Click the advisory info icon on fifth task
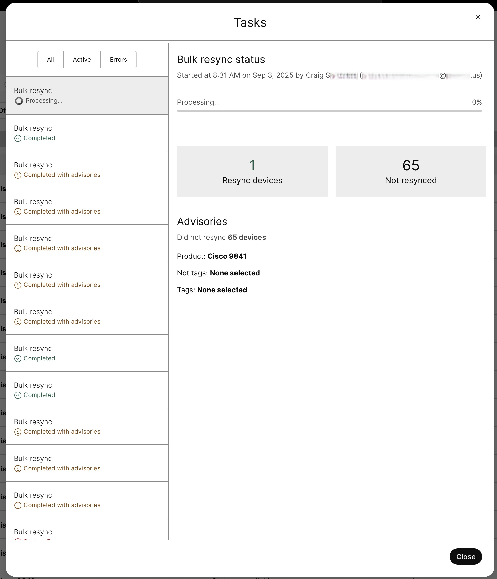The width and height of the screenshot is (497, 579). coord(18,248)
